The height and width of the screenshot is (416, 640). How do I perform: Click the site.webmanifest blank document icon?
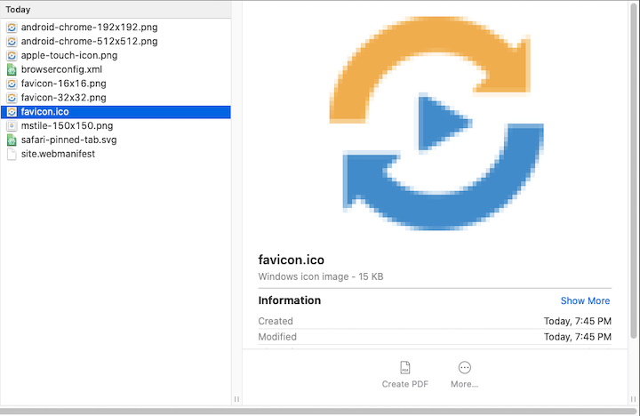click(12, 154)
